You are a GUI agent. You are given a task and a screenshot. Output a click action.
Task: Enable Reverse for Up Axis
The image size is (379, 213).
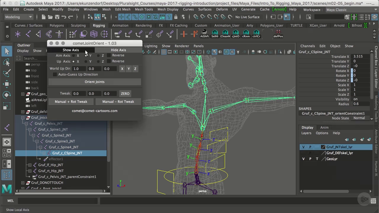point(109,61)
